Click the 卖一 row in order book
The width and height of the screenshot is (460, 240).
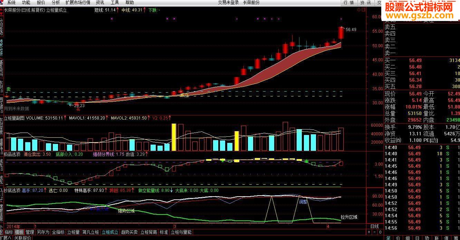[422, 53]
